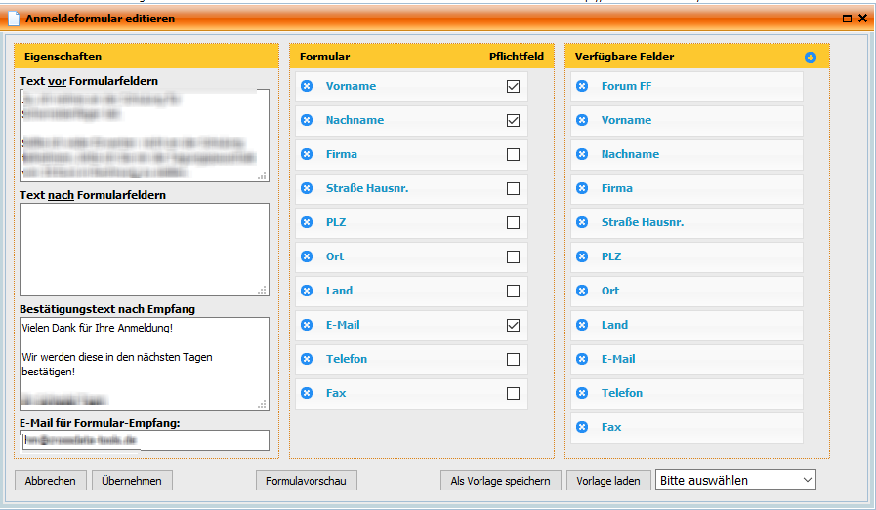Click the icon next to Forum FF
876x510 pixels.
coord(582,87)
